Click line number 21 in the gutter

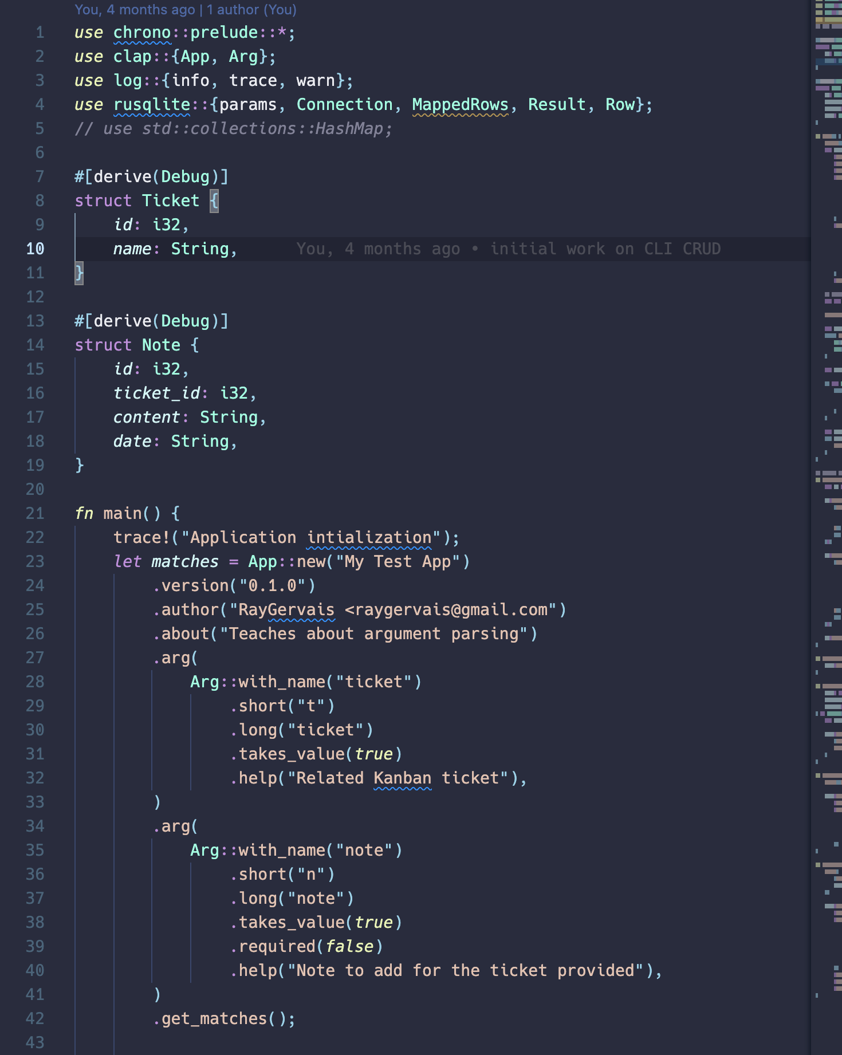click(35, 513)
